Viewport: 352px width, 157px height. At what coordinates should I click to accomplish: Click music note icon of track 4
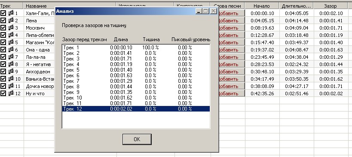[x=11, y=35]
